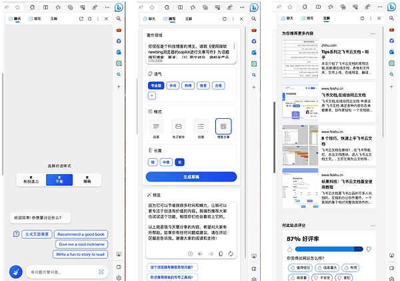
Task: Click the broom new-topic icon beside chat input
Action: (15, 272)
